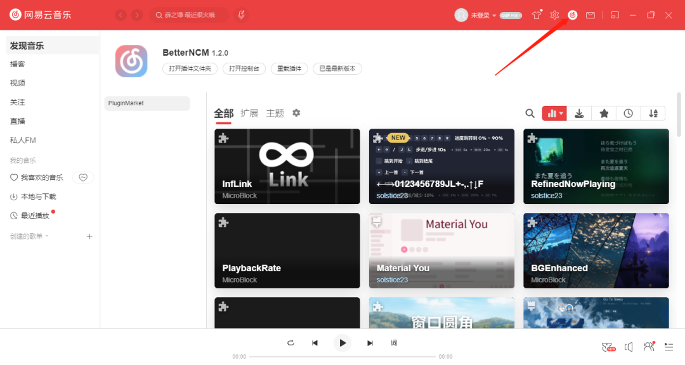Open the plugin market settings gear
The width and height of the screenshot is (685, 365).
[296, 113]
